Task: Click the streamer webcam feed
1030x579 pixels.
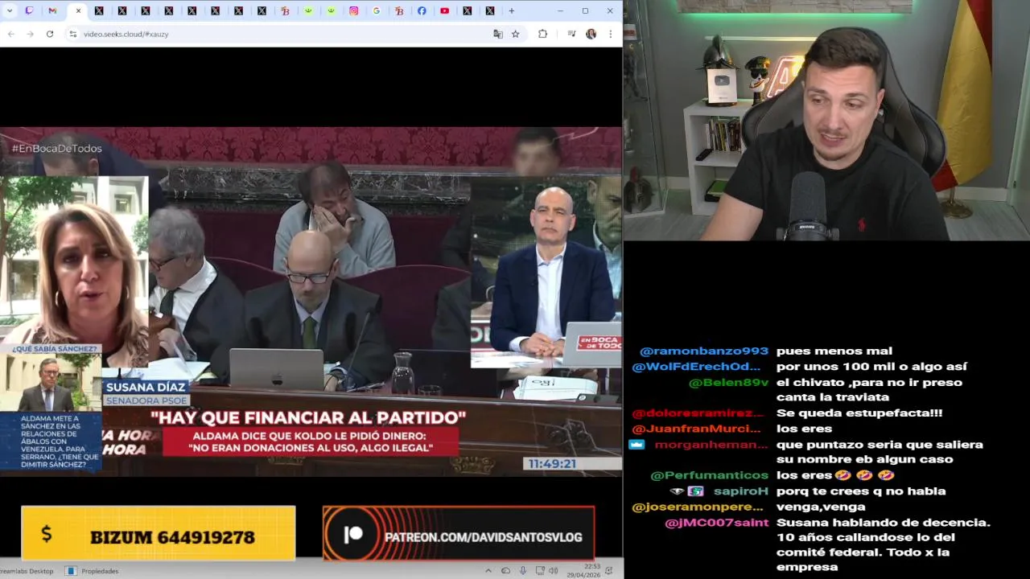Action: click(827, 121)
